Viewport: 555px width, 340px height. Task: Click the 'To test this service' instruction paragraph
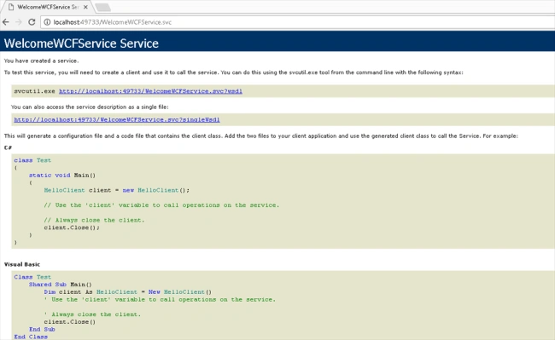point(233,72)
